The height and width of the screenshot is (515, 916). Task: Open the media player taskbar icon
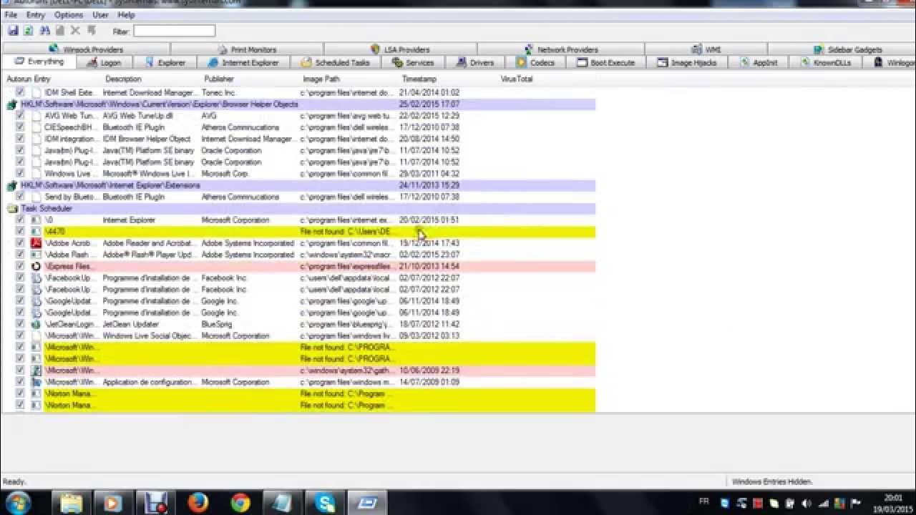(112, 503)
